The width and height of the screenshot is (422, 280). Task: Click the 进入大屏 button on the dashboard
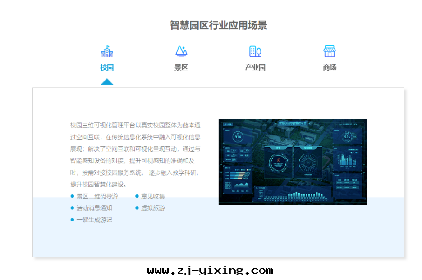[227, 123]
